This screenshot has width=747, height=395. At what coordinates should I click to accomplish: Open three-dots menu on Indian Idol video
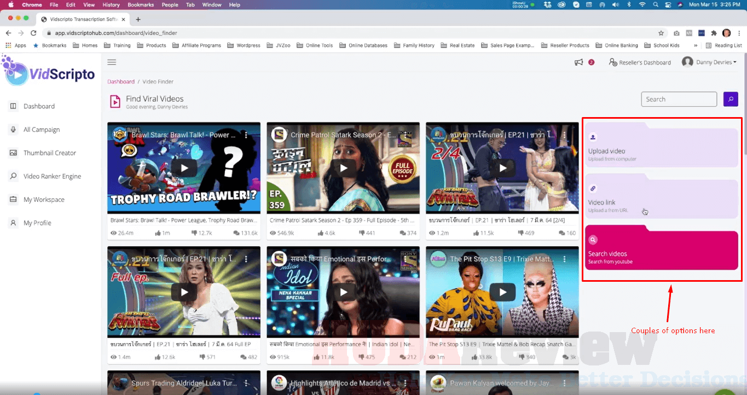tap(406, 259)
